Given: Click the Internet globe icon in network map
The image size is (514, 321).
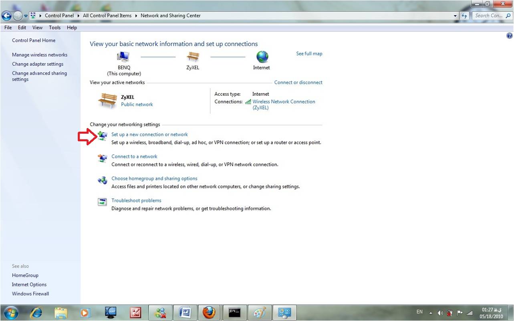Looking at the screenshot, I should [x=262, y=57].
